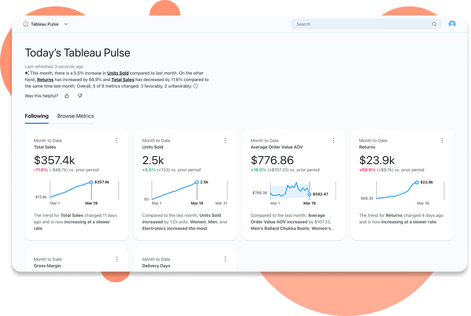
Task: Open Returns card three-dot menu
Action: pyautogui.click(x=442, y=141)
